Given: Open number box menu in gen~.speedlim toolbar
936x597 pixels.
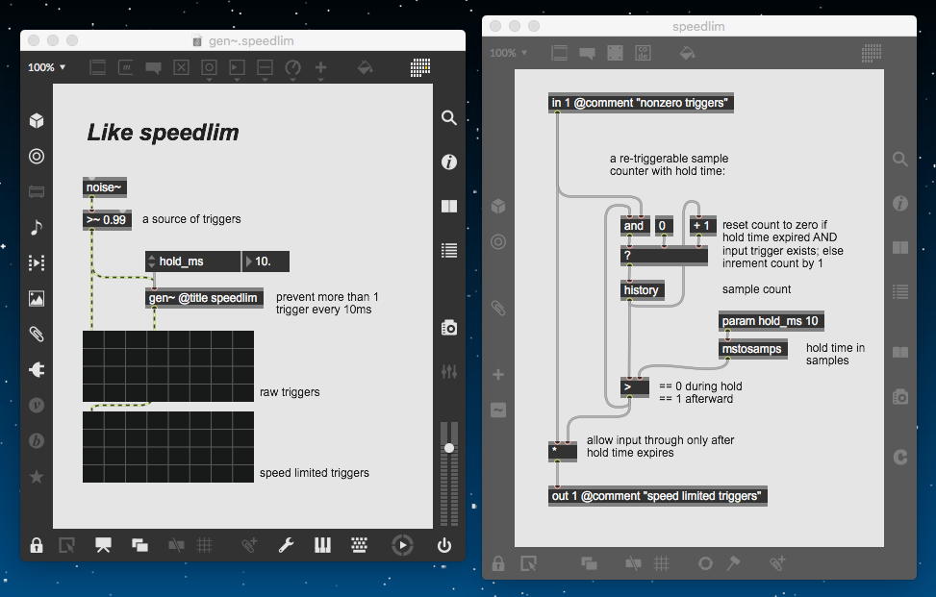Looking at the screenshot, I should (237, 68).
